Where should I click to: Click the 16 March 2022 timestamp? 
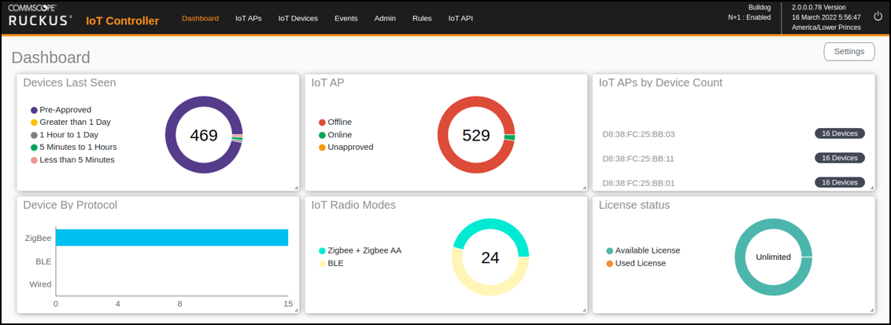tap(826, 17)
